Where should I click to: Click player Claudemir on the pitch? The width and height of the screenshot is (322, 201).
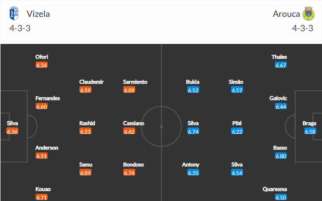[91, 82]
